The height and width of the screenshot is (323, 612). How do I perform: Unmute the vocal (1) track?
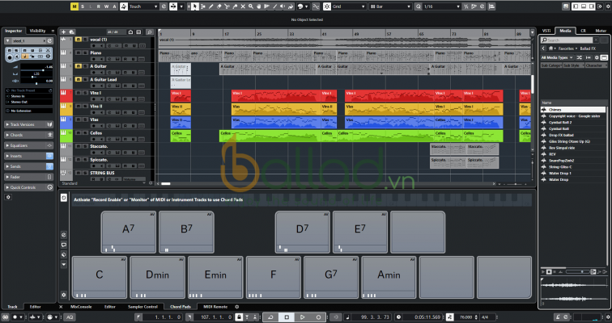click(79, 40)
